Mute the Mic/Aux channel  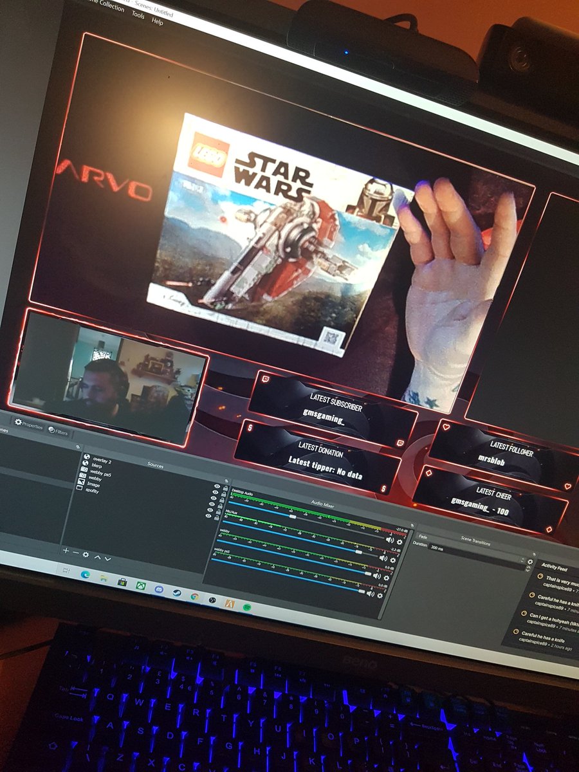point(384,558)
